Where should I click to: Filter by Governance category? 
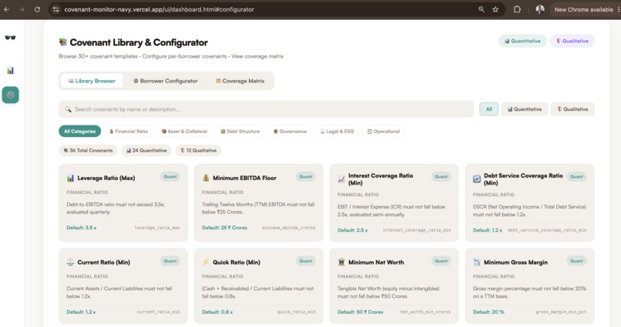pos(290,132)
